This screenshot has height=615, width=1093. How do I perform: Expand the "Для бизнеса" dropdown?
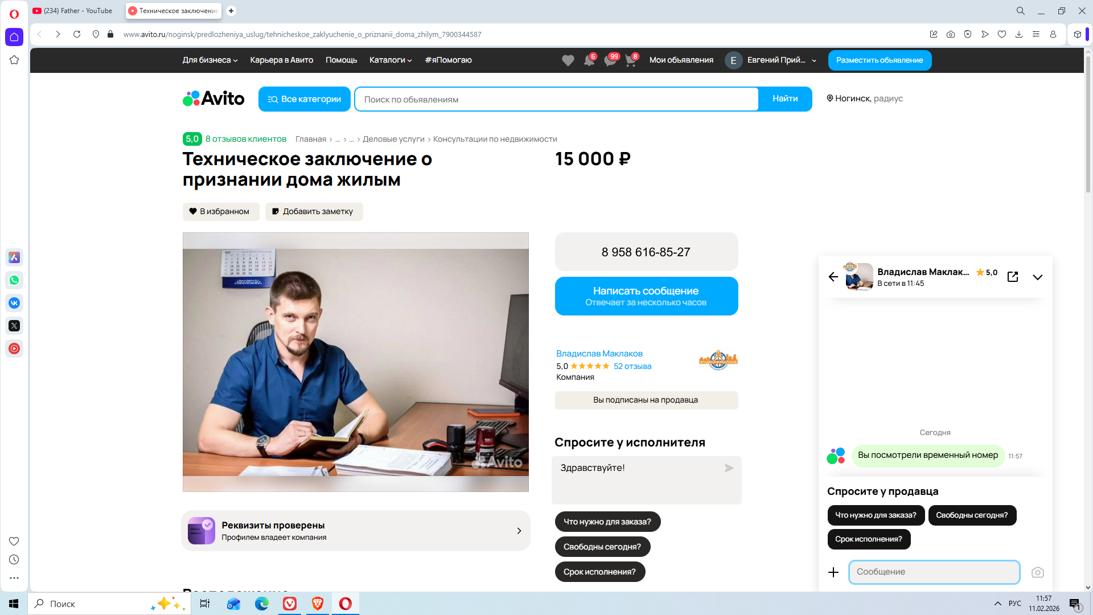(x=209, y=60)
